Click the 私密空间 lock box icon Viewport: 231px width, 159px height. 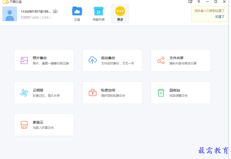[92, 93]
